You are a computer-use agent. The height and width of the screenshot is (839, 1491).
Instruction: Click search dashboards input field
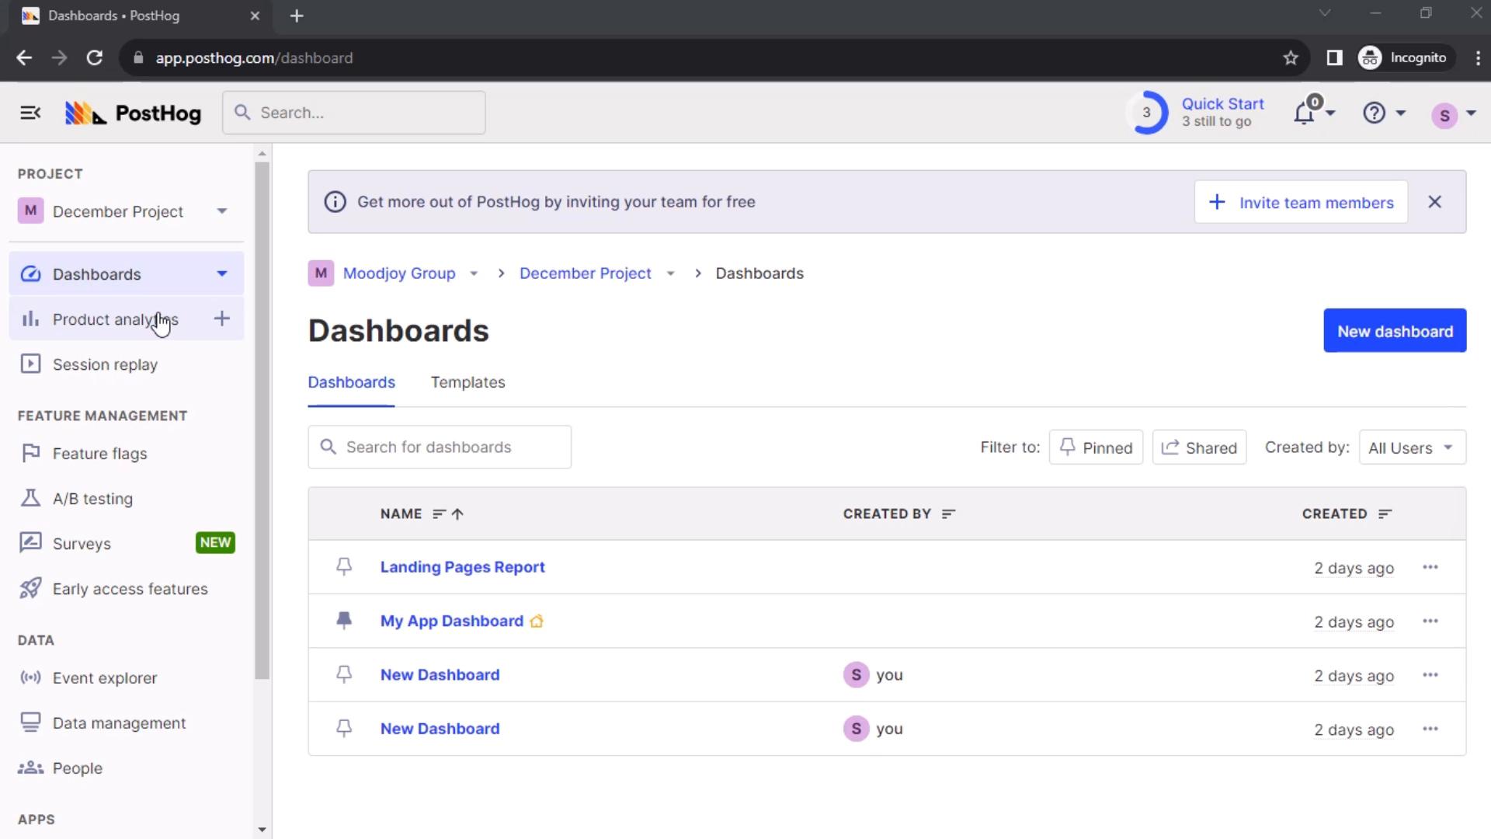click(x=440, y=447)
